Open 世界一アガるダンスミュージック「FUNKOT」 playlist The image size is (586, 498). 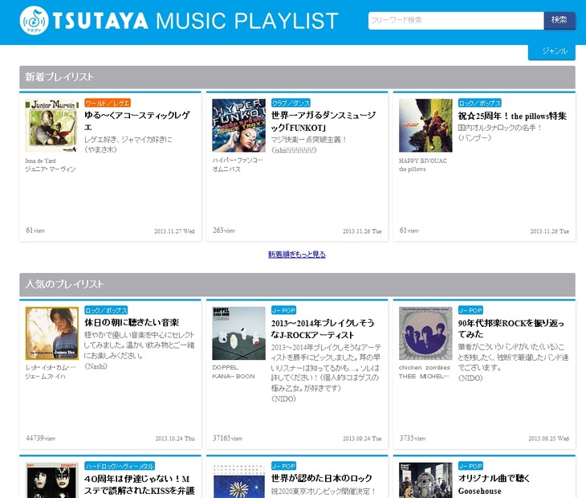[324, 120]
